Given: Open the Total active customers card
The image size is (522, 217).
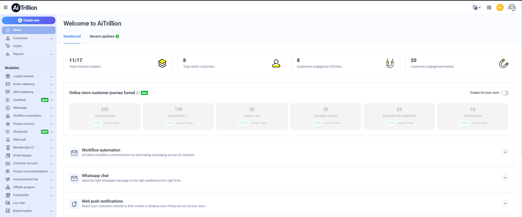Looking at the screenshot, I should point(232,63).
